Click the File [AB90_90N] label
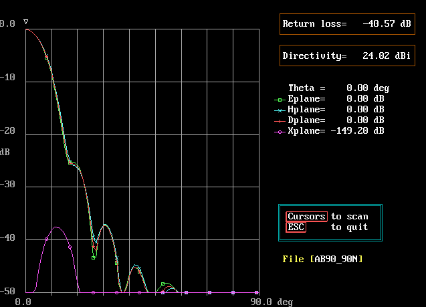 (323, 259)
